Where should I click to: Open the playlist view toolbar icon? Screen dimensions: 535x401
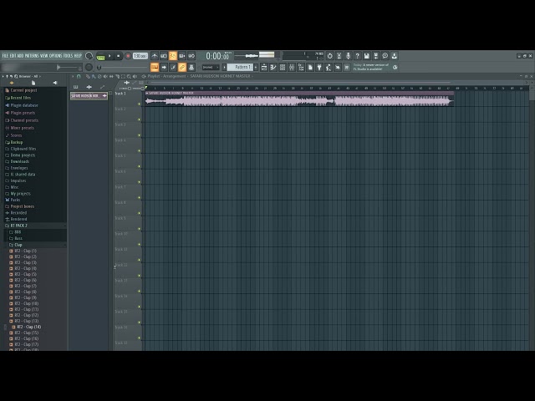click(x=264, y=67)
